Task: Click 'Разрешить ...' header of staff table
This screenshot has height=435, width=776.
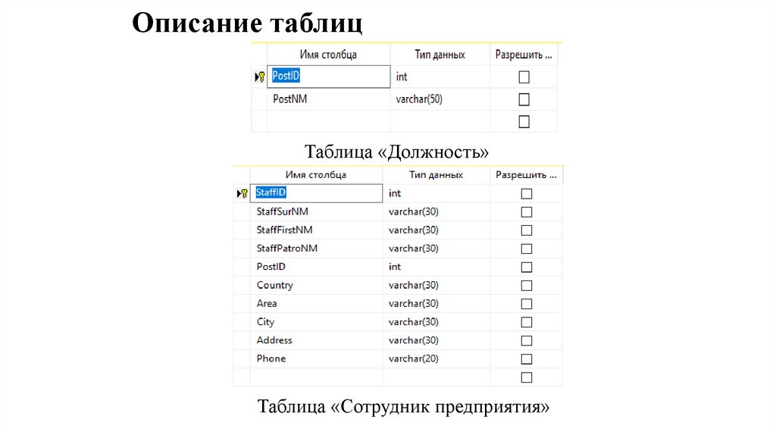Action: click(526, 175)
